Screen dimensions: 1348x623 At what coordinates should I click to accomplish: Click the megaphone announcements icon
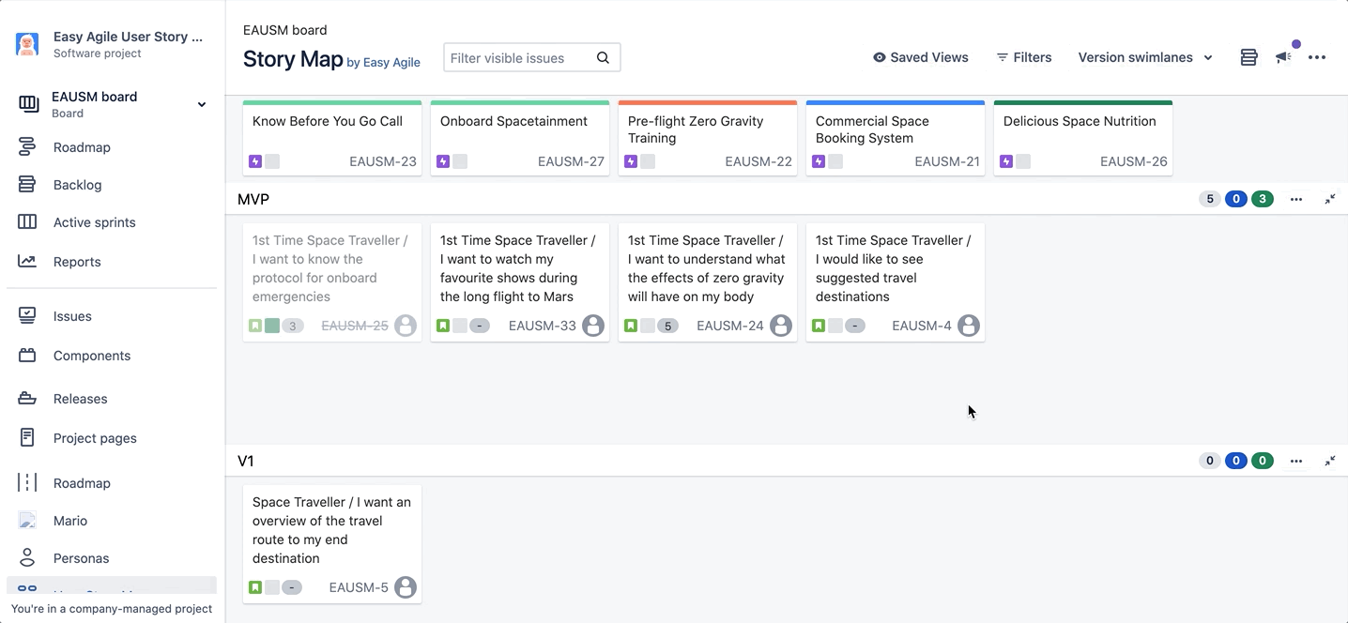pyautogui.click(x=1283, y=57)
